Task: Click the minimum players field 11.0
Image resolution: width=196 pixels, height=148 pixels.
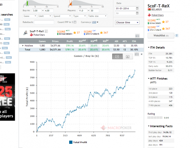Action: pos(83,11)
